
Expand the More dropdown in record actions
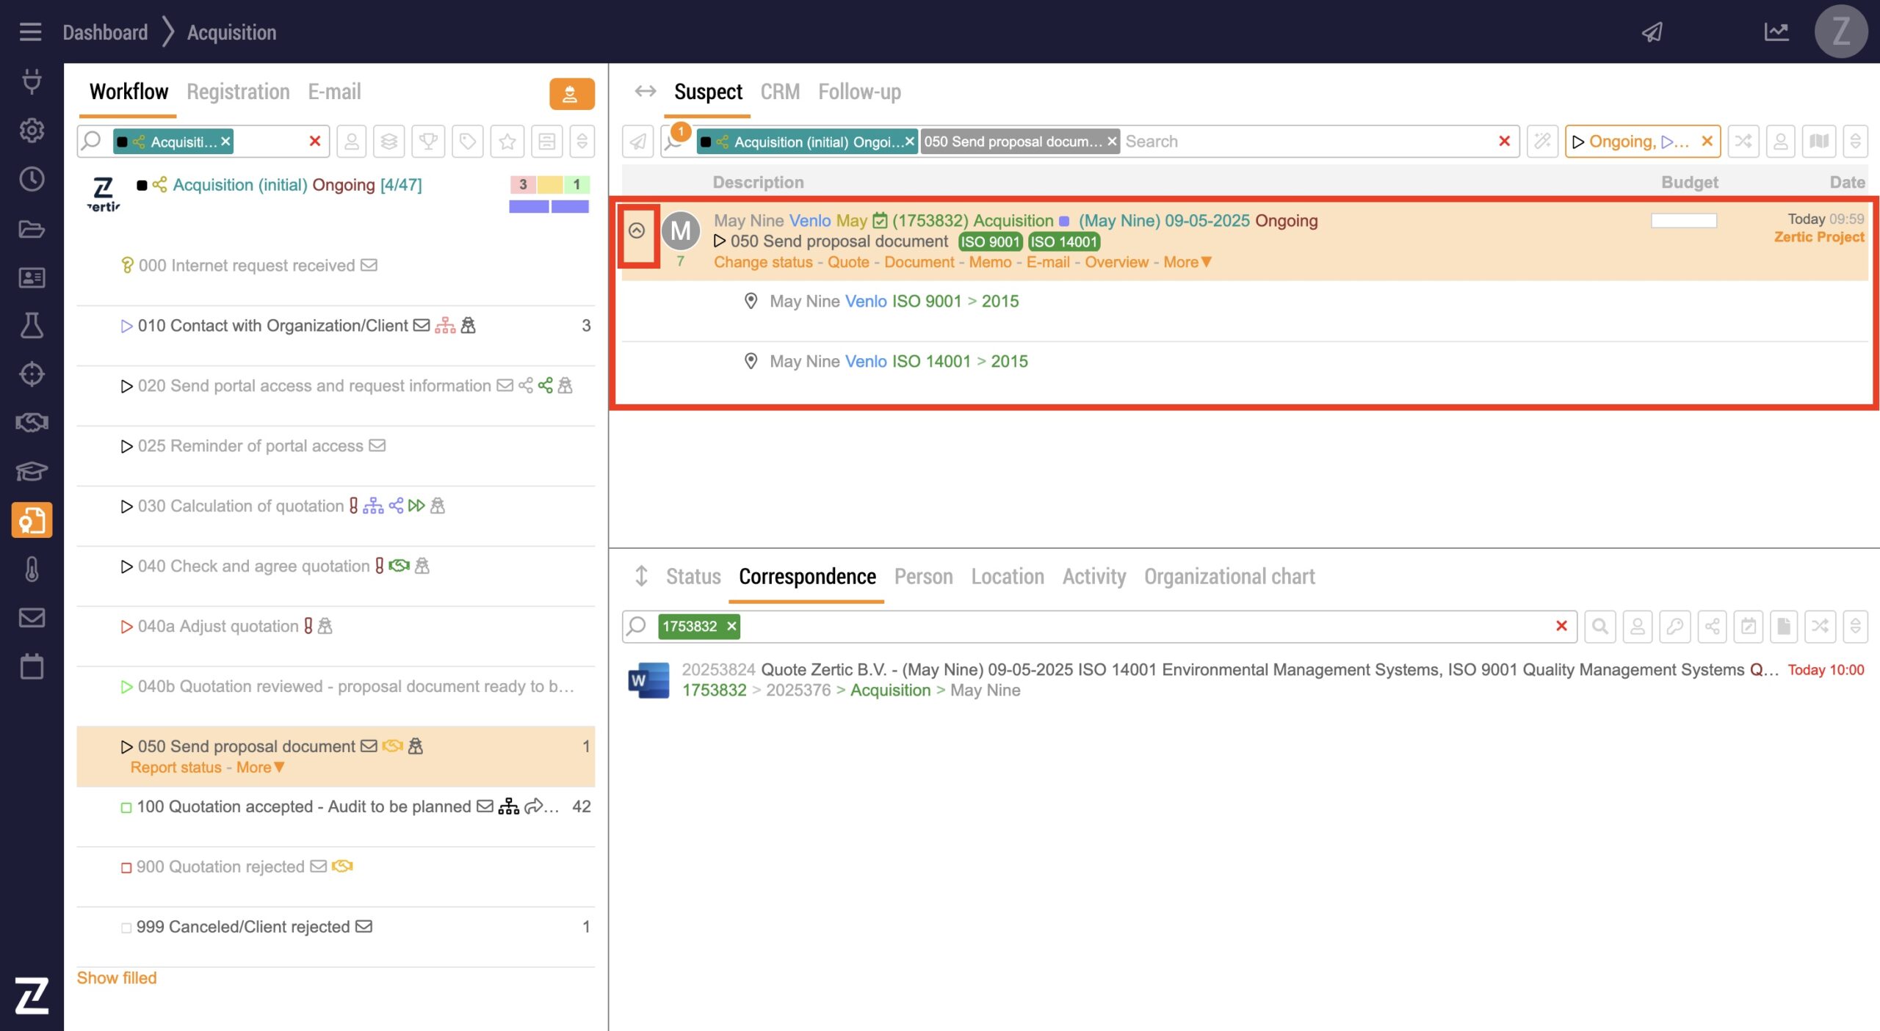(1187, 262)
